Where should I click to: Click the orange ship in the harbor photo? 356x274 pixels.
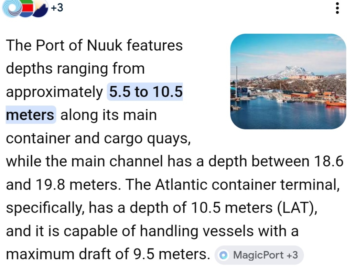336,102
